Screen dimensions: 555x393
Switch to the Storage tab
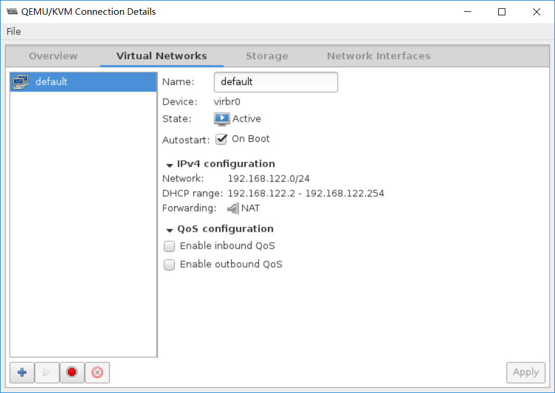(x=267, y=56)
